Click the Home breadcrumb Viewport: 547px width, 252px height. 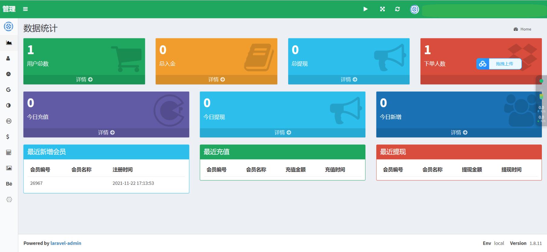point(525,29)
